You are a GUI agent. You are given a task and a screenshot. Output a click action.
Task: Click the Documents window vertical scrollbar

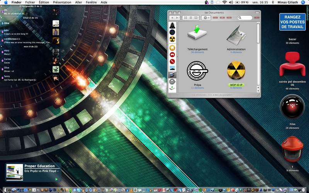coord(258,57)
